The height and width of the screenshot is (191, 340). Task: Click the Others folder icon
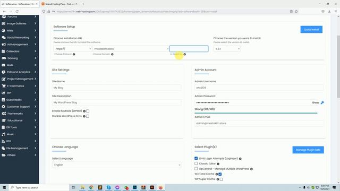click(x=4, y=155)
